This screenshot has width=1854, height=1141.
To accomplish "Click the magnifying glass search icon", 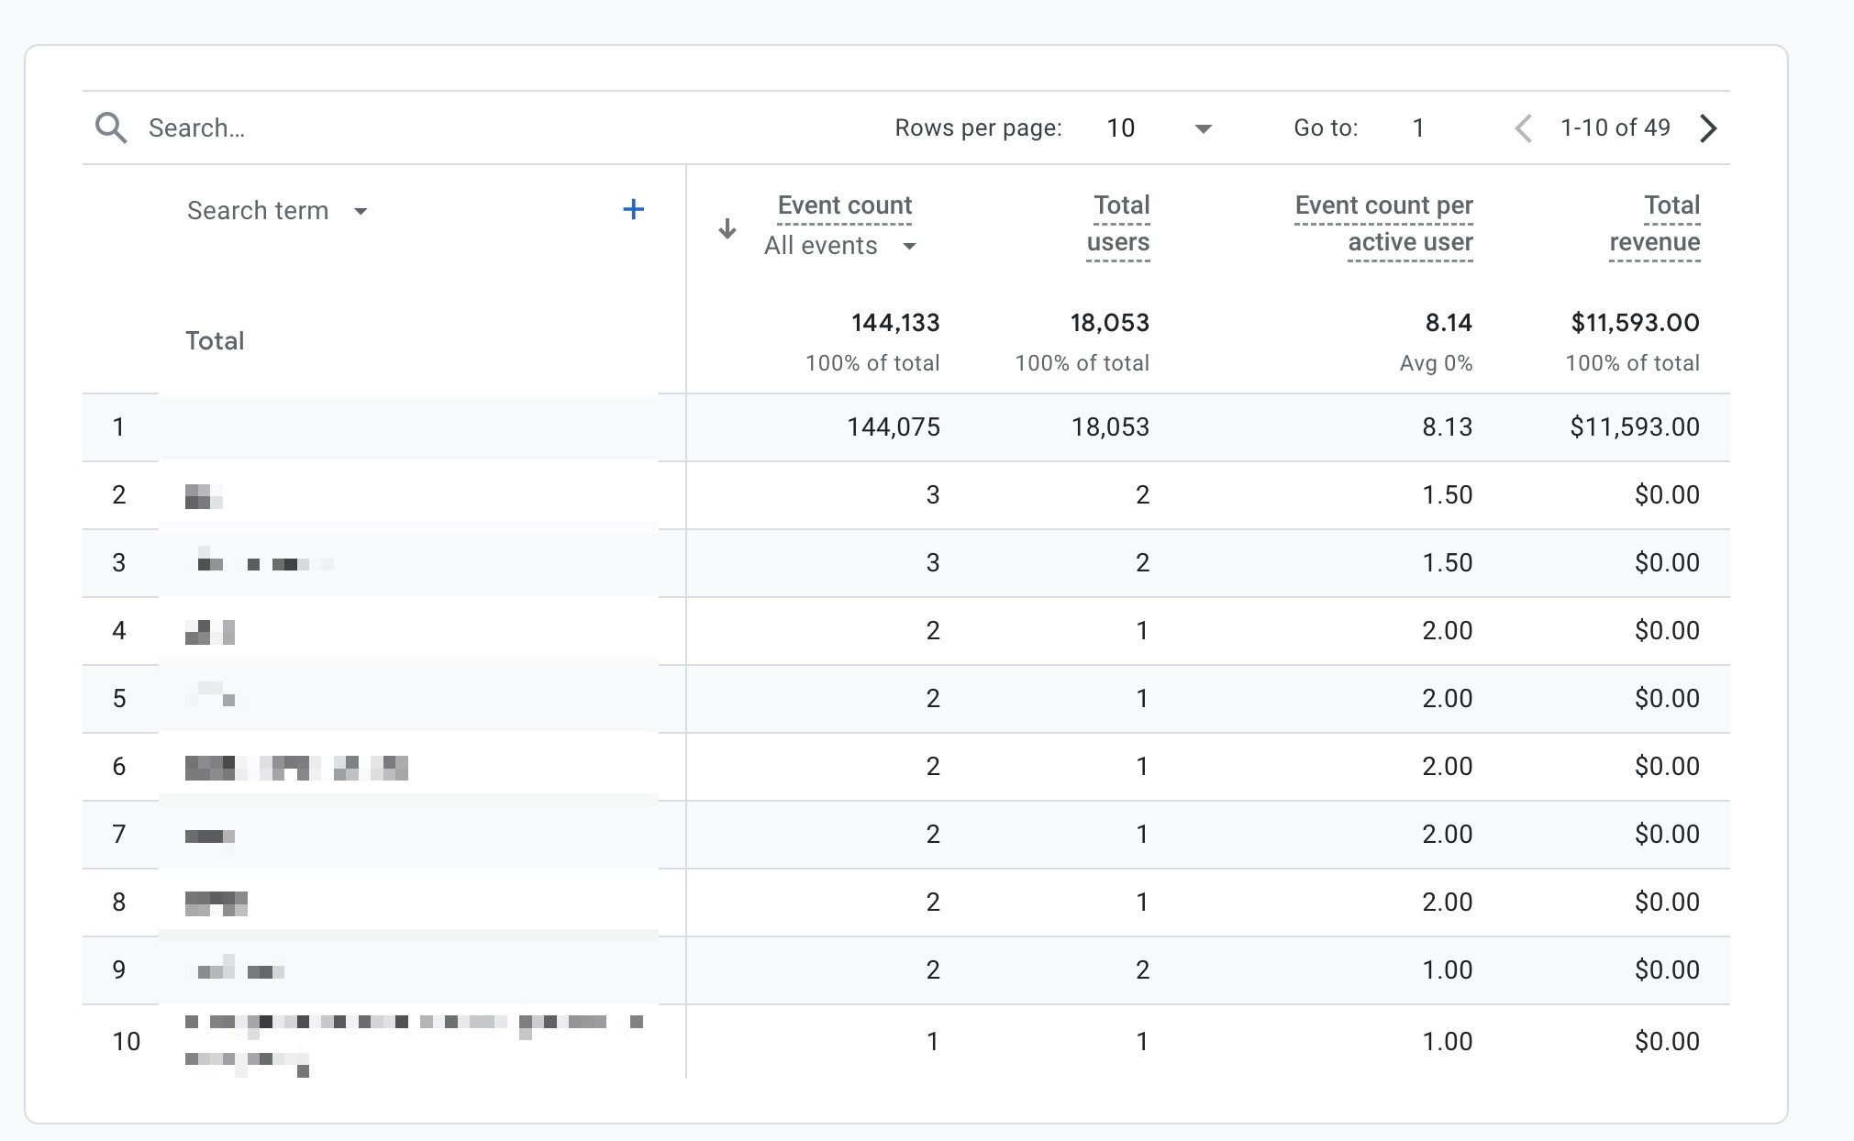I will (111, 128).
